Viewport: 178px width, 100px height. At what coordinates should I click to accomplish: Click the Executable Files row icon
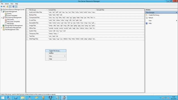click(x=27, y=23)
